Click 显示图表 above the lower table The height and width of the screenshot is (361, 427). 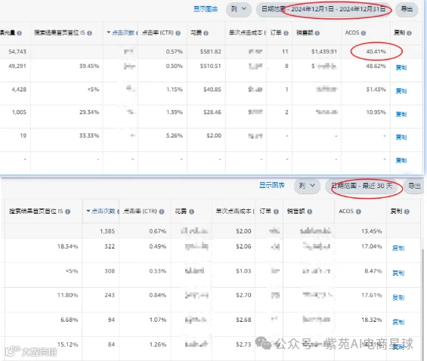coord(272,186)
